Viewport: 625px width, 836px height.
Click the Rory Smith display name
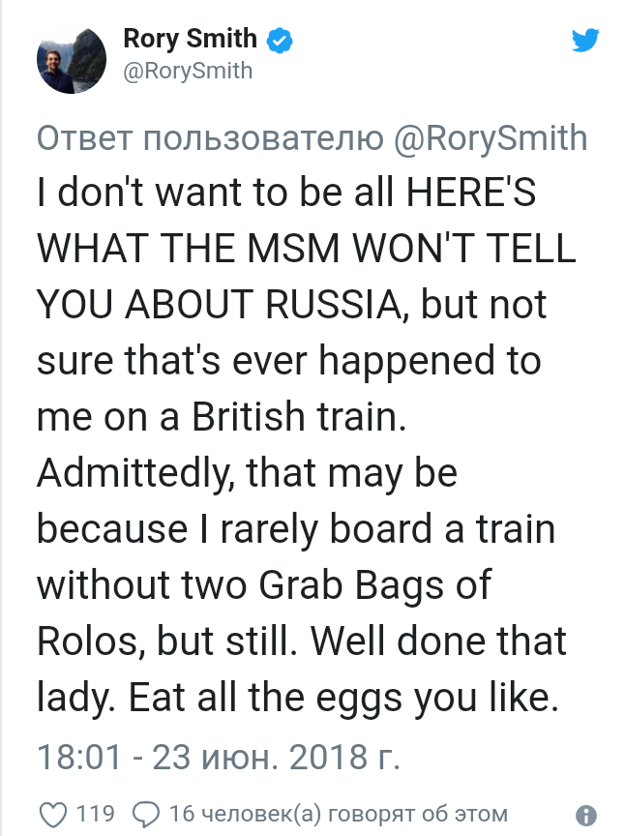coord(190,40)
